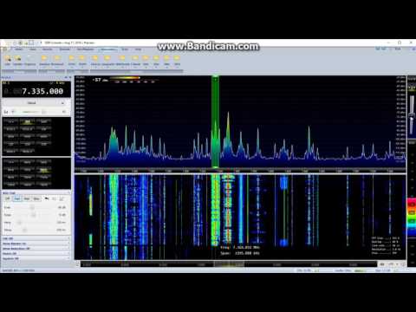Select the Slow AGC option

point(36,198)
